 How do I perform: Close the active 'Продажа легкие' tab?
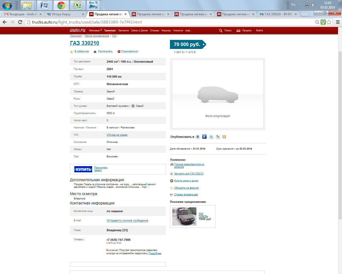(126, 14)
